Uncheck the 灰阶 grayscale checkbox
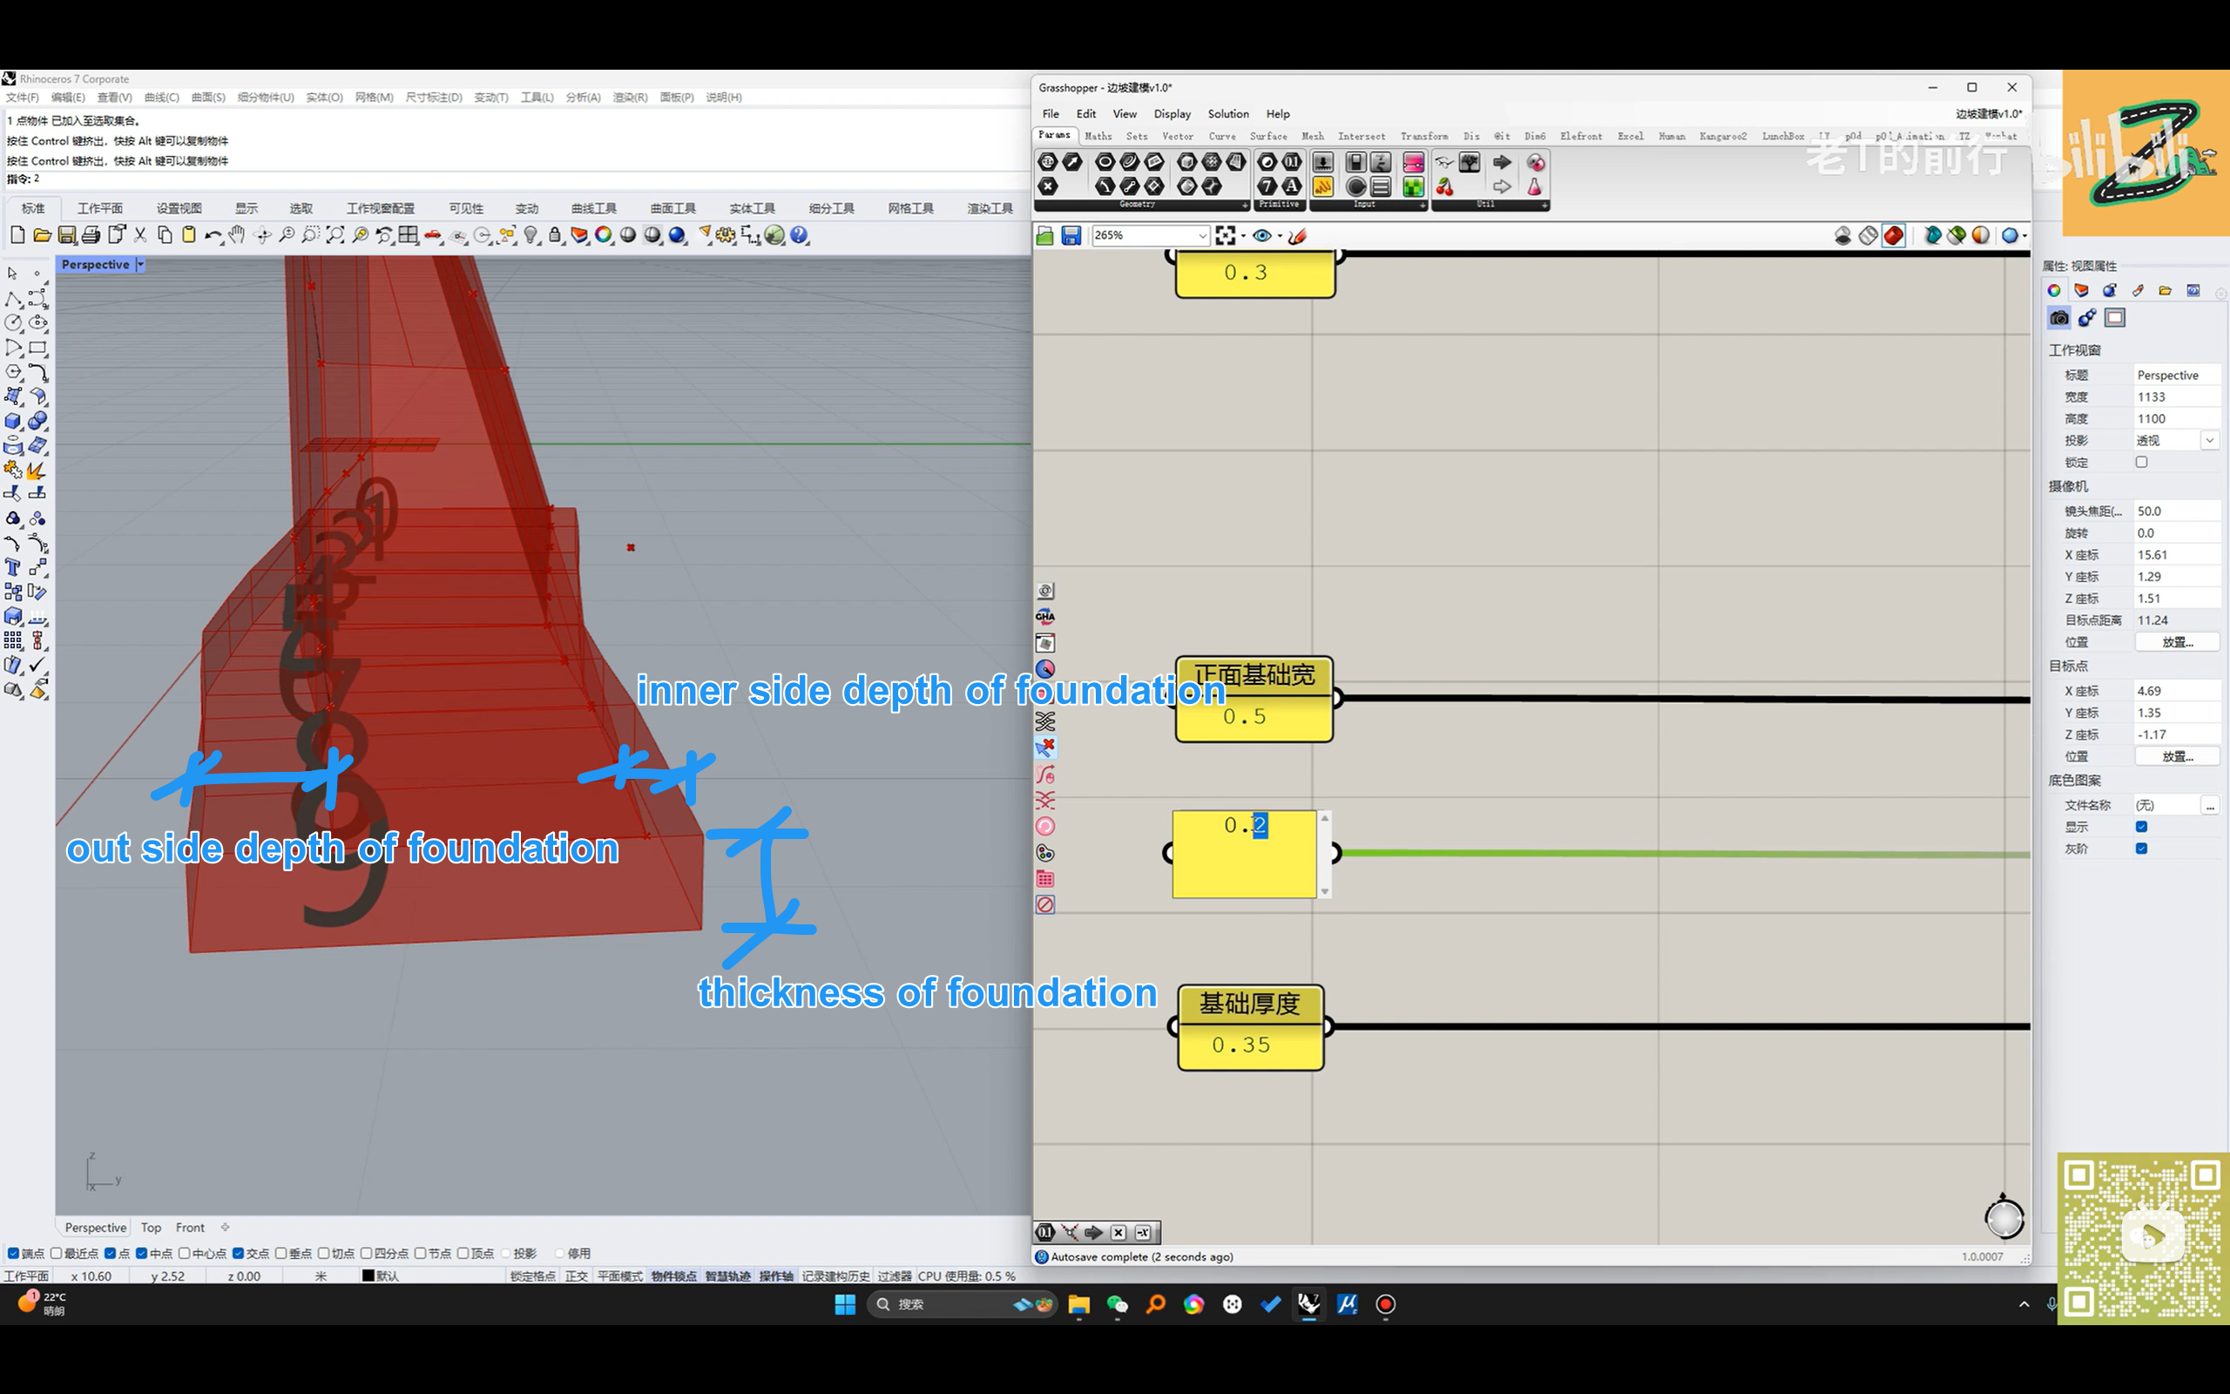Image resolution: width=2230 pixels, height=1394 pixels. (x=2141, y=849)
